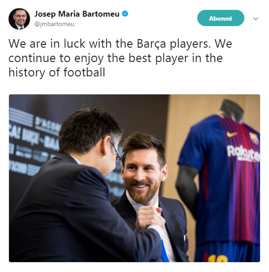Click the smiling bearded man's face
The width and height of the screenshot is (269, 272).
pos(143,174)
